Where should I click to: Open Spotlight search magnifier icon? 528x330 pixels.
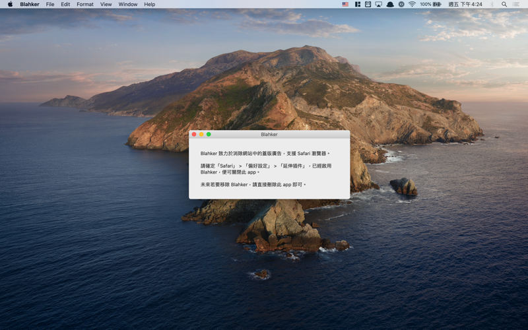[504, 4]
